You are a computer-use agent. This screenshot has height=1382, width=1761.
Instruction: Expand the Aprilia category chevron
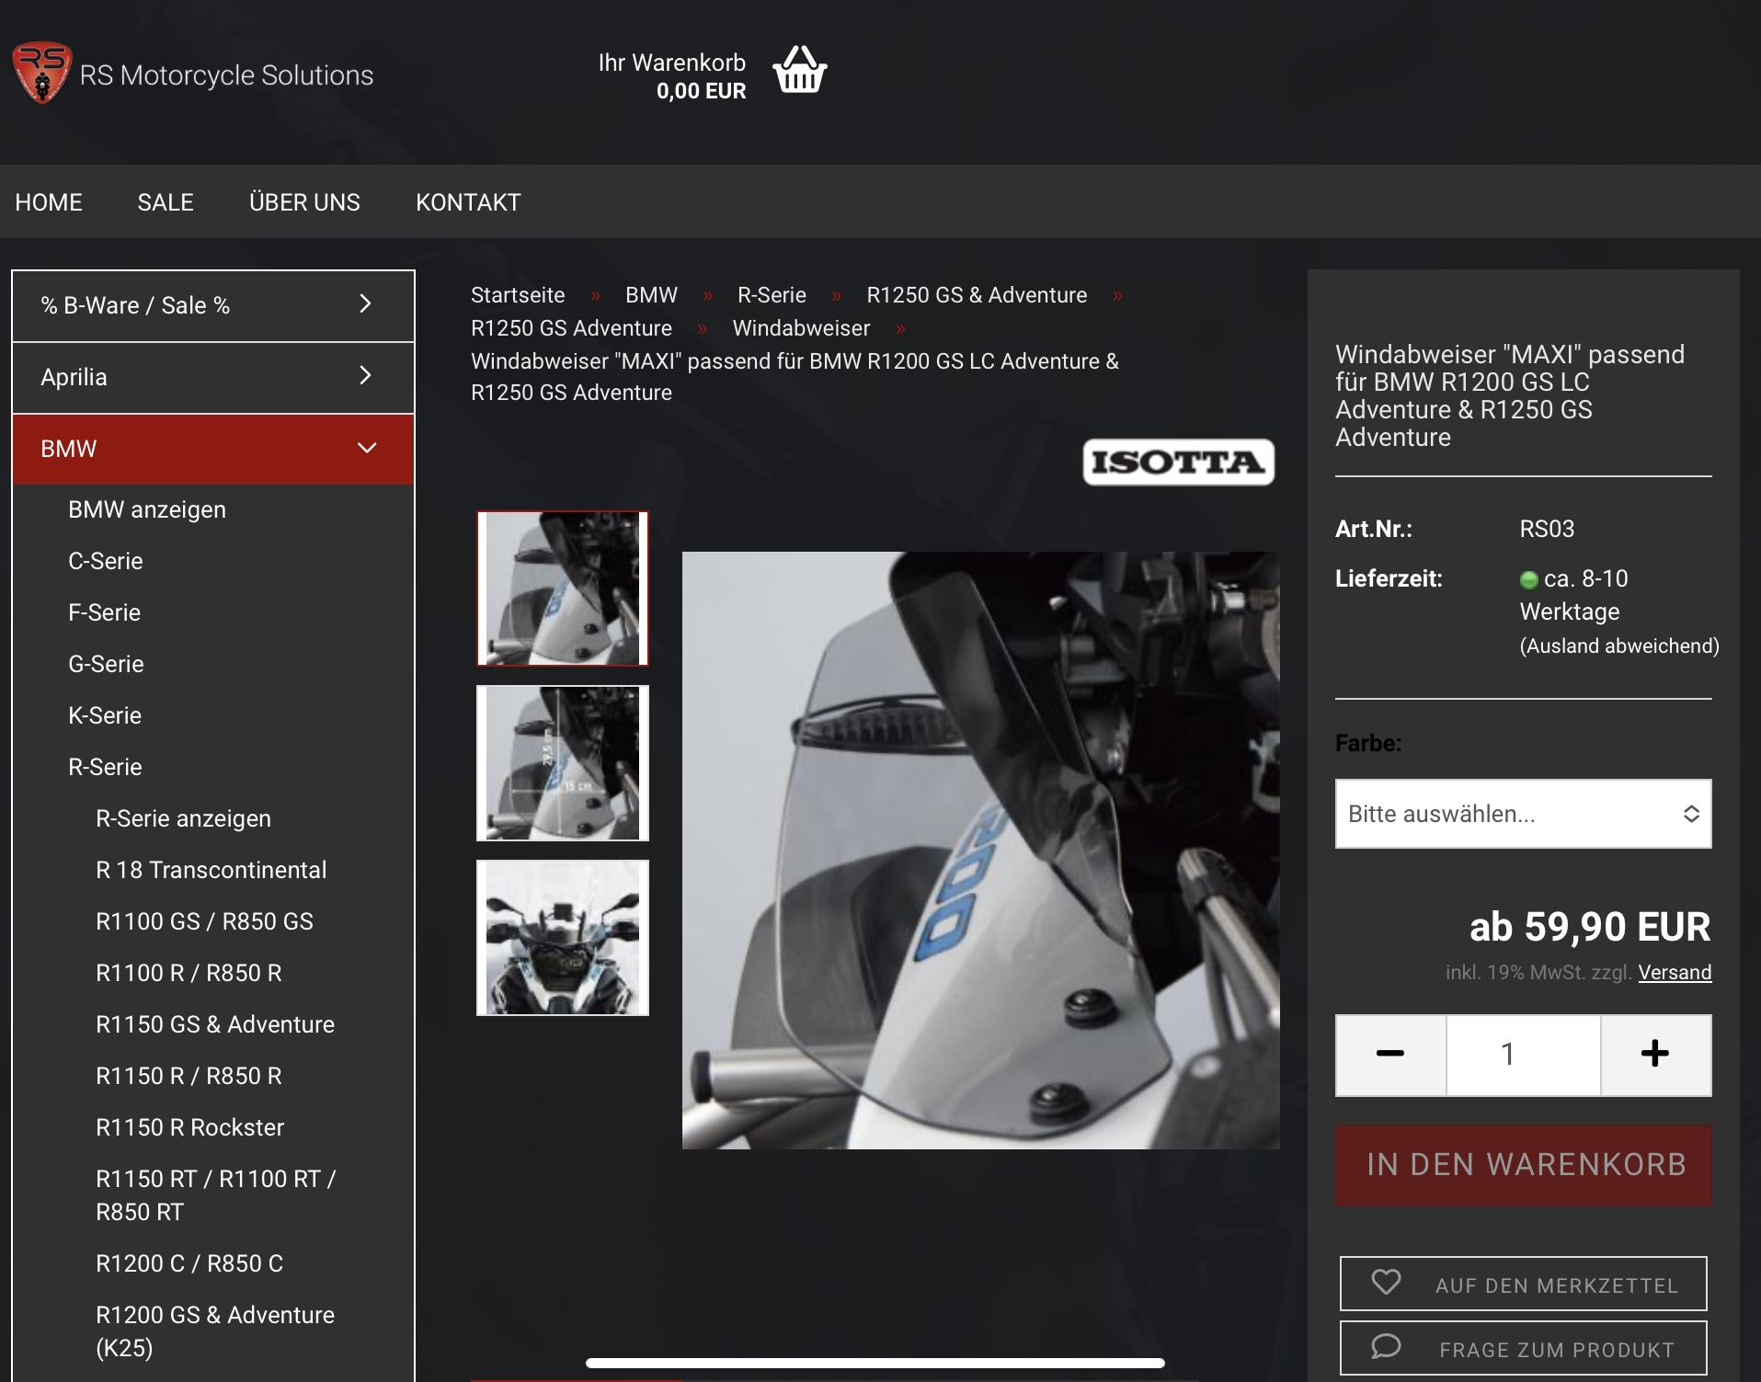coord(365,375)
